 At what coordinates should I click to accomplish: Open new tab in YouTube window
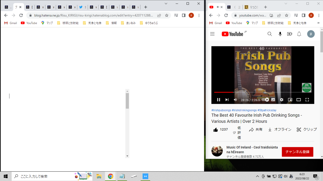click(x=265, y=7)
